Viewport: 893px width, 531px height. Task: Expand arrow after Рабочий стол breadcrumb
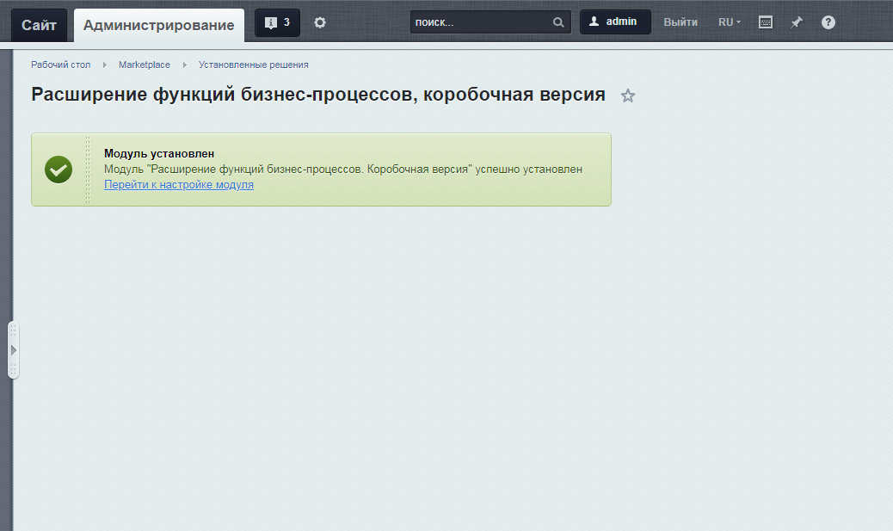[x=105, y=65]
